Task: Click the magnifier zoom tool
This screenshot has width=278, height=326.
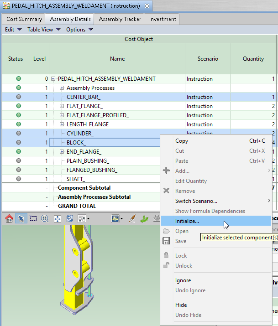Action: (45, 219)
